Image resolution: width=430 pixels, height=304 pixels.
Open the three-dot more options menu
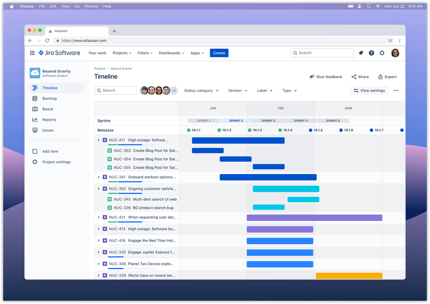coord(396,91)
